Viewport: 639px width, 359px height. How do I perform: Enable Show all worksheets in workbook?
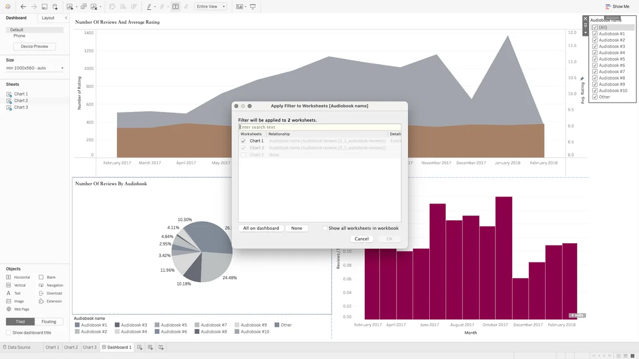tap(325, 228)
